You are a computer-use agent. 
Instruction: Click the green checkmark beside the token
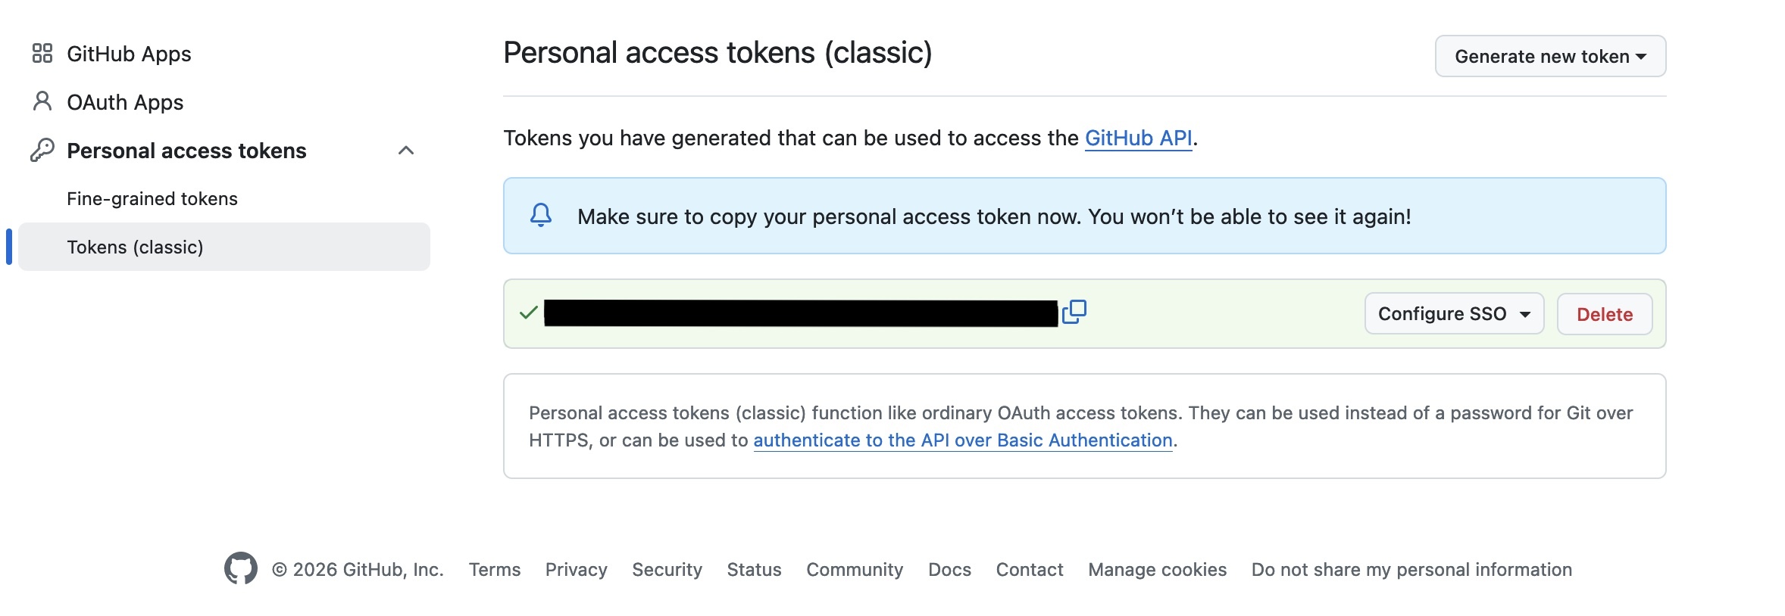527,313
